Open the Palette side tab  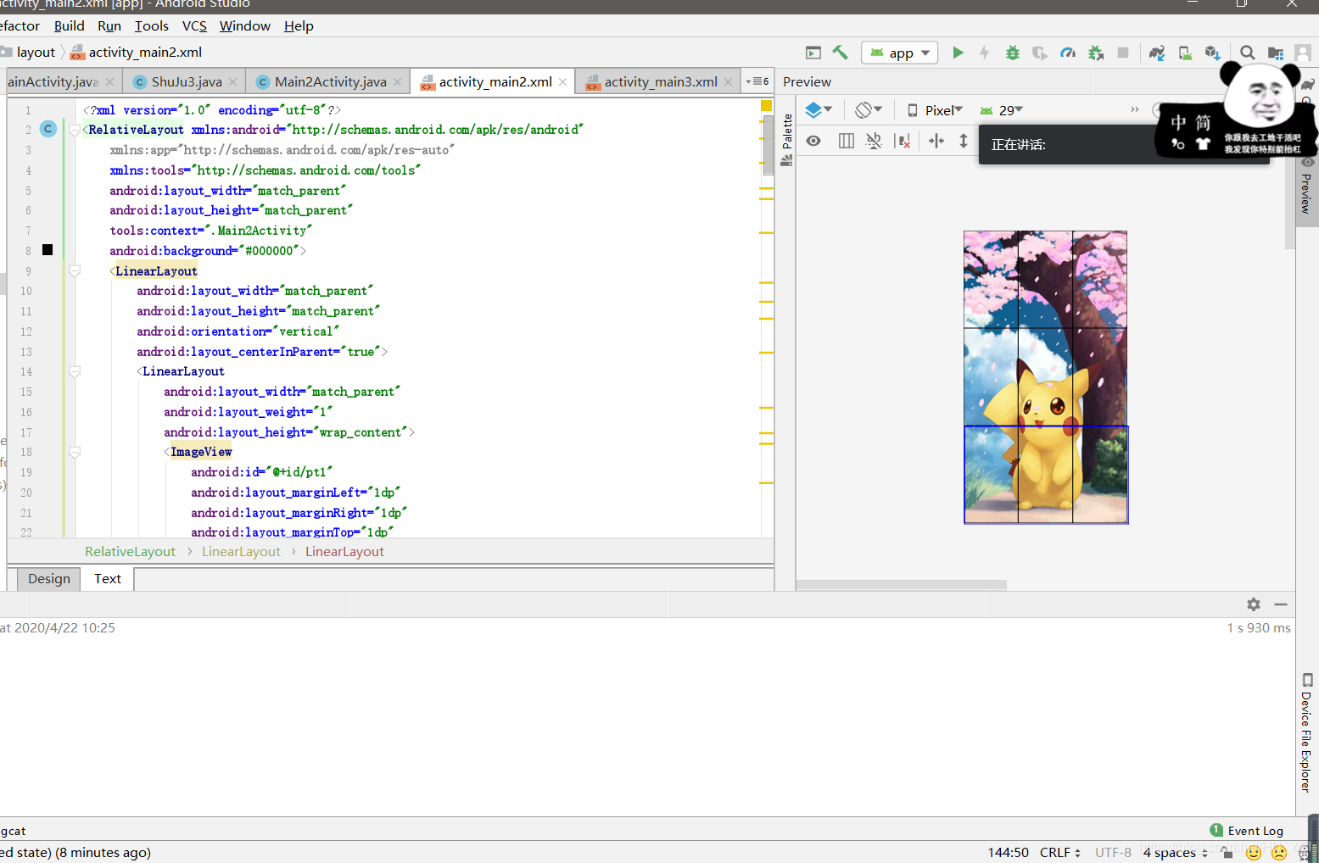click(787, 138)
